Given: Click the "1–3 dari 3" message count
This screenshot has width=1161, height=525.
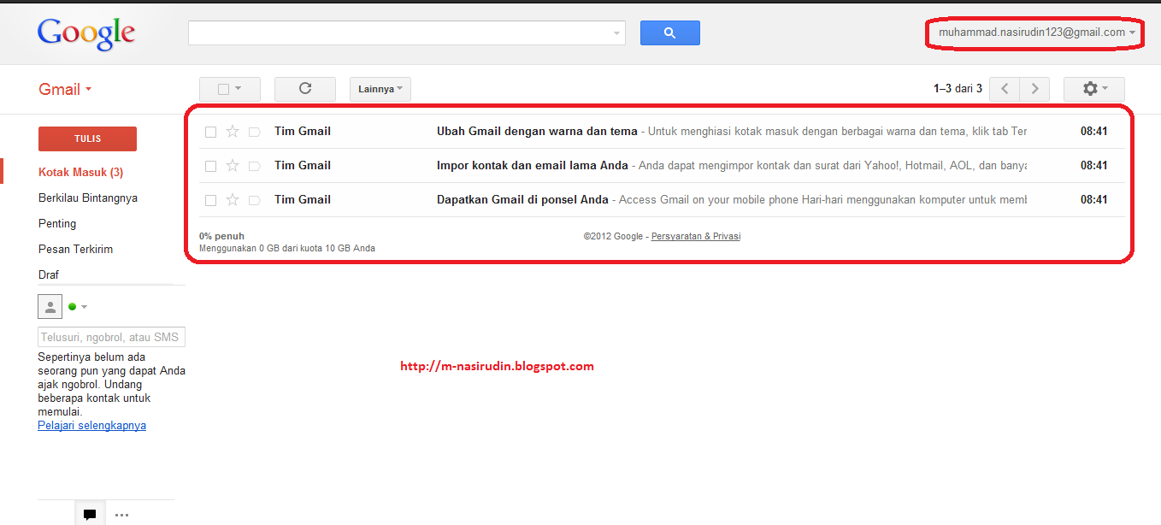Looking at the screenshot, I should [958, 88].
